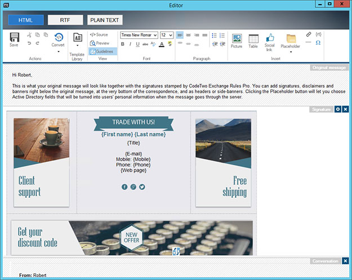Undo the last action

coord(29,43)
